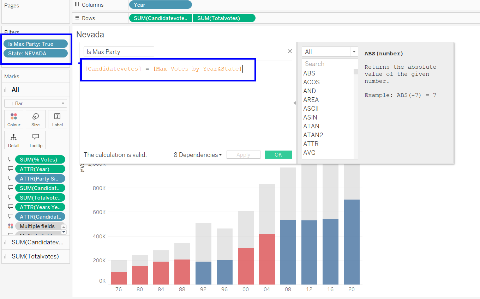
Task: Open the Detail marks property
Action: coord(14,140)
